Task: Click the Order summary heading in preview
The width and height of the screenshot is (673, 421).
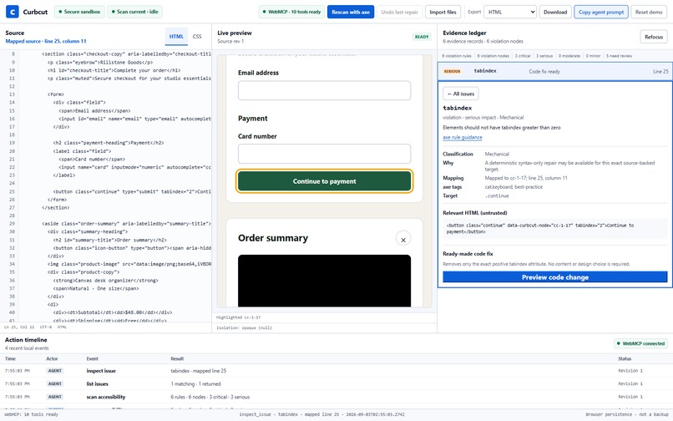Action: (x=273, y=238)
